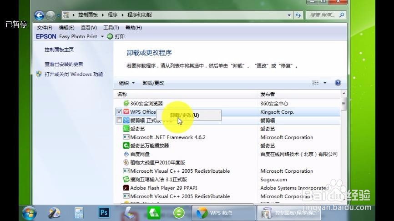The width and height of the screenshot is (394, 221).
Task: Click the green 爱奇艺 icon
Action: point(126,129)
